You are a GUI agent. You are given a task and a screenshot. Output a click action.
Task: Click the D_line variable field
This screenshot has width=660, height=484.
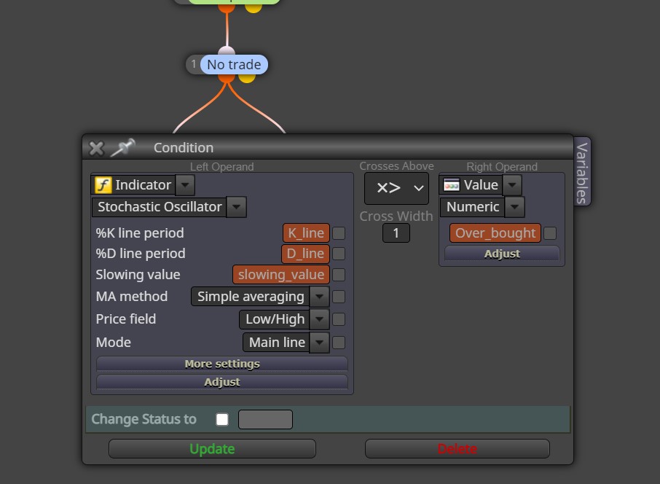pos(305,254)
